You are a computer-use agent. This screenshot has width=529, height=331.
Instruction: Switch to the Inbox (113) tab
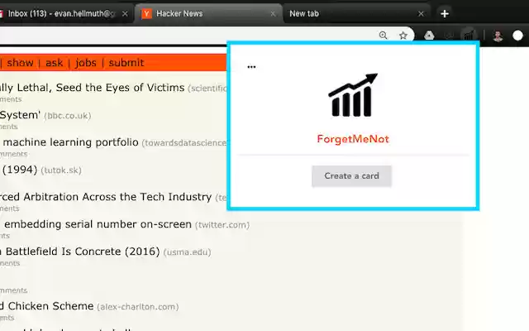pyautogui.click(x=66, y=13)
